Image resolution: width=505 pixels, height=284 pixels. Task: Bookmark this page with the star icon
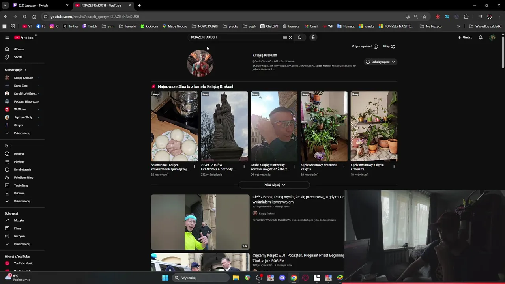tap(425, 17)
